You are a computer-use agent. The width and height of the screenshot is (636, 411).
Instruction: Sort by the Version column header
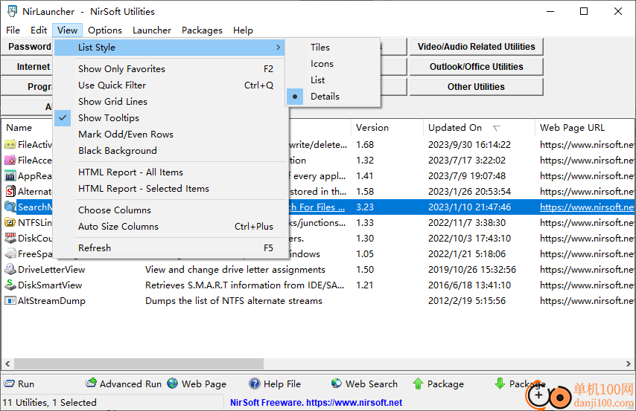(387, 128)
